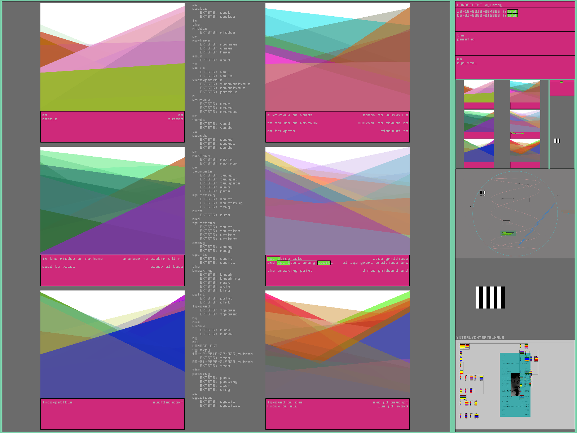
Task: Click 'the passing' text panel on the right
Action: [515, 43]
